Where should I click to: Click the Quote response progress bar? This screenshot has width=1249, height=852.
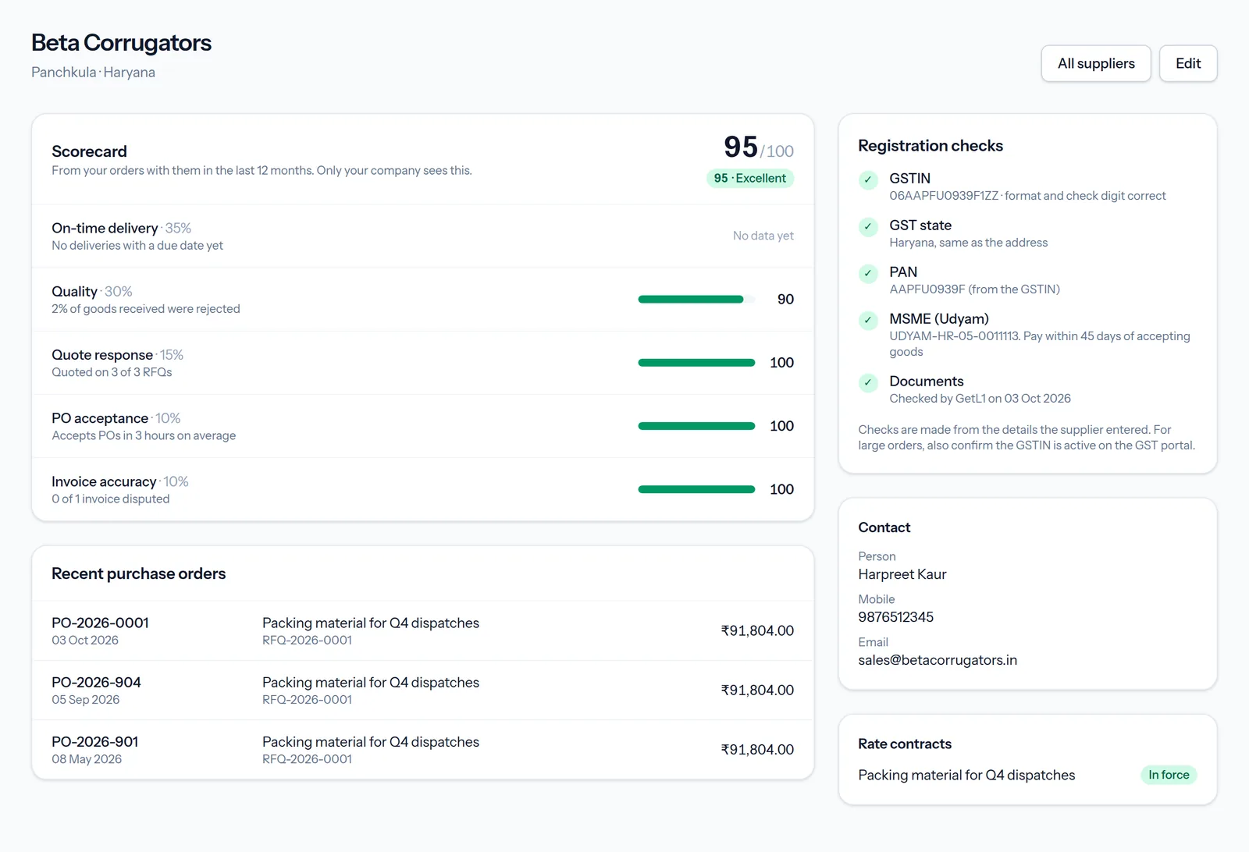pyautogui.click(x=696, y=362)
